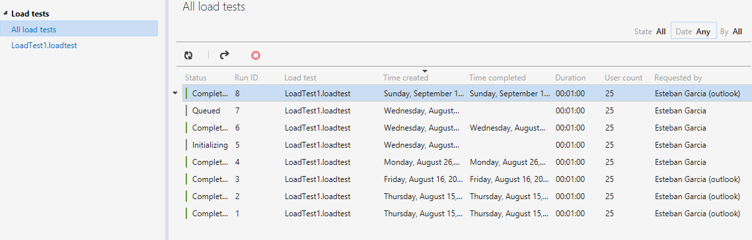Open the State filter set to All
Screen dimensions: 752x240
coord(650,32)
